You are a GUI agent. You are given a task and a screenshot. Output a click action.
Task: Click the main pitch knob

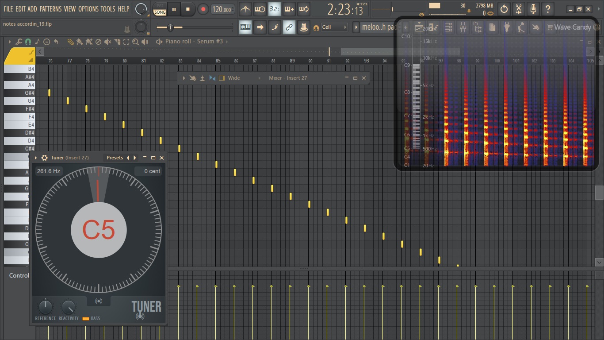141,27
